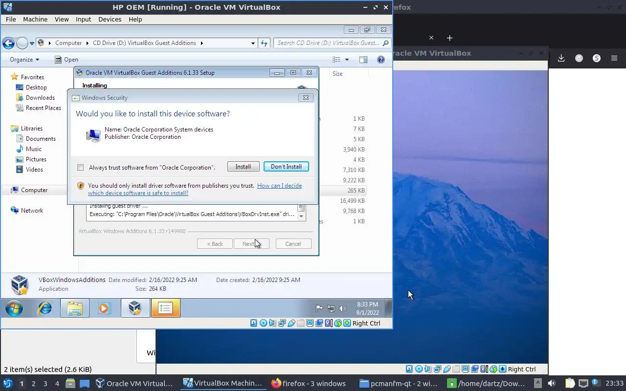
Task: Open the View menu
Action: coord(62,19)
